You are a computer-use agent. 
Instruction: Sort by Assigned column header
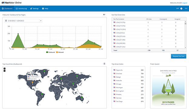177,19
